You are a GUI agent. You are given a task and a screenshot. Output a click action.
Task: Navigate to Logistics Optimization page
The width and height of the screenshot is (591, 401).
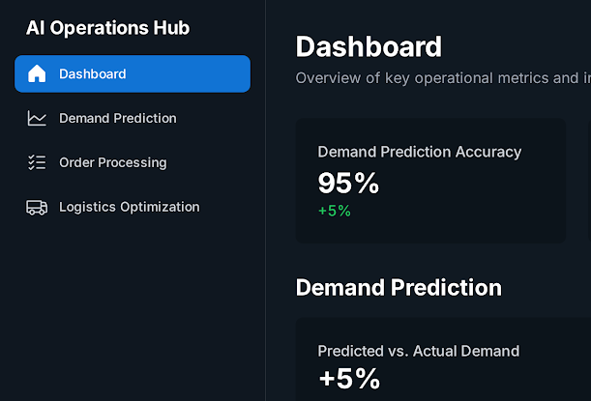129,207
